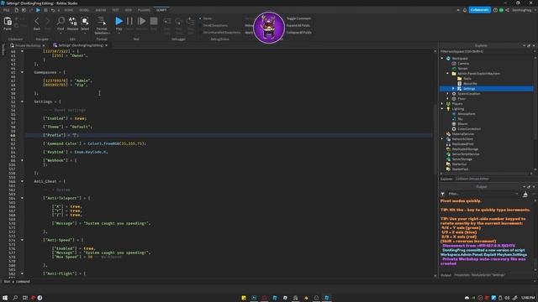
Task: Collapse the Anti_Cheat code fold
Action: (23, 181)
